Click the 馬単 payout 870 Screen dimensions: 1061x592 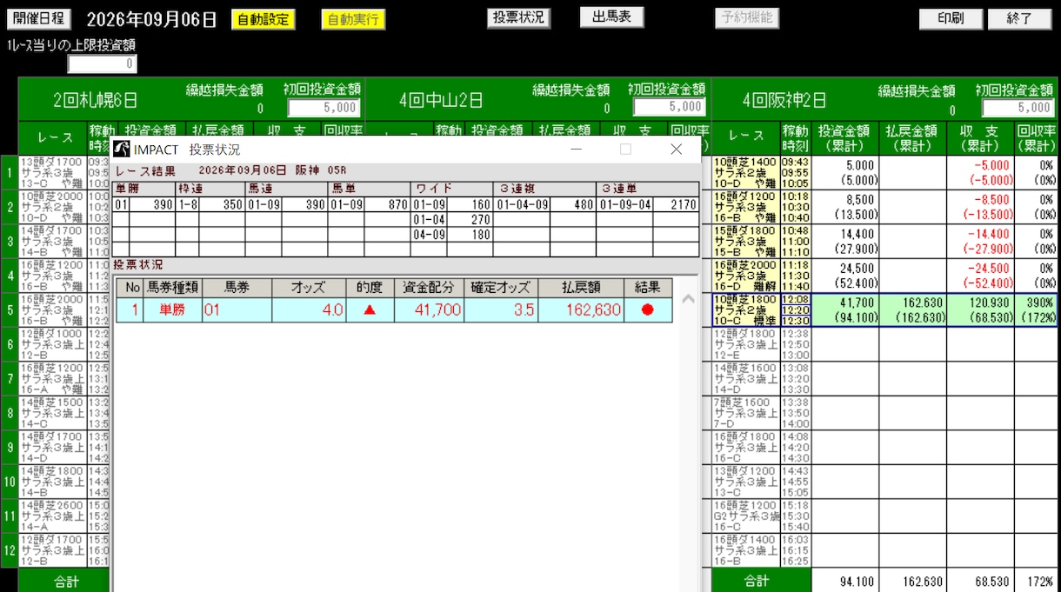386,204
